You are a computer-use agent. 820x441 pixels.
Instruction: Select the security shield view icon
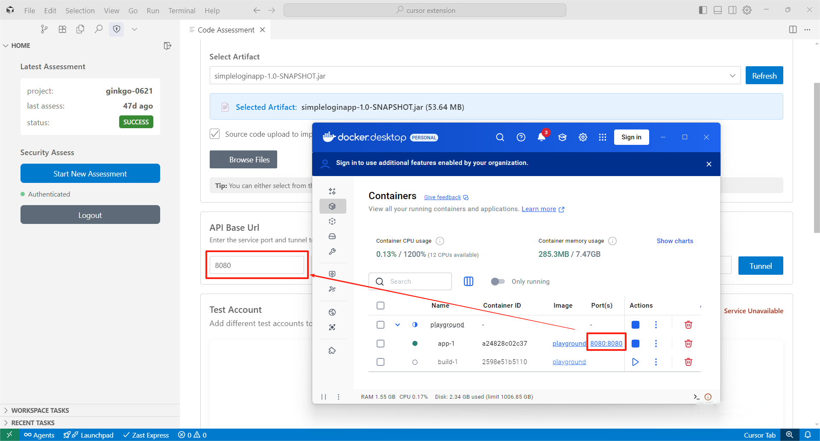pos(116,29)
